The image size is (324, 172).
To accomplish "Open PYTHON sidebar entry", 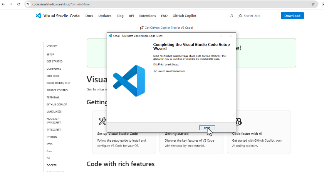I will (52, 137).
